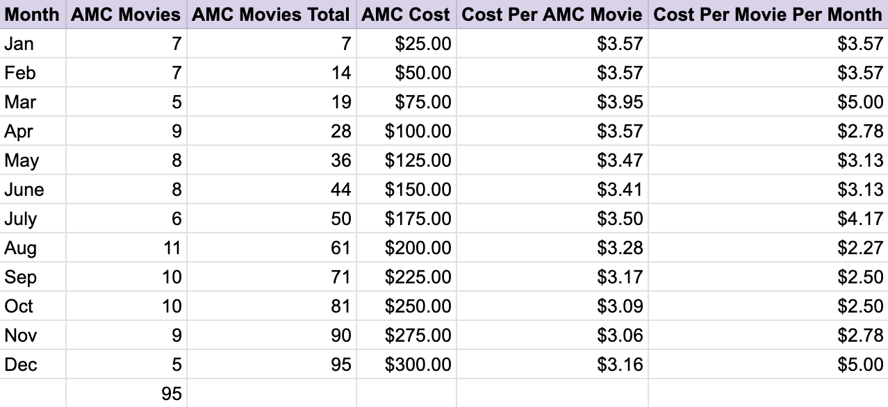
Task: Click the $4.17 cell in July row
Action: tap(768, 219)
